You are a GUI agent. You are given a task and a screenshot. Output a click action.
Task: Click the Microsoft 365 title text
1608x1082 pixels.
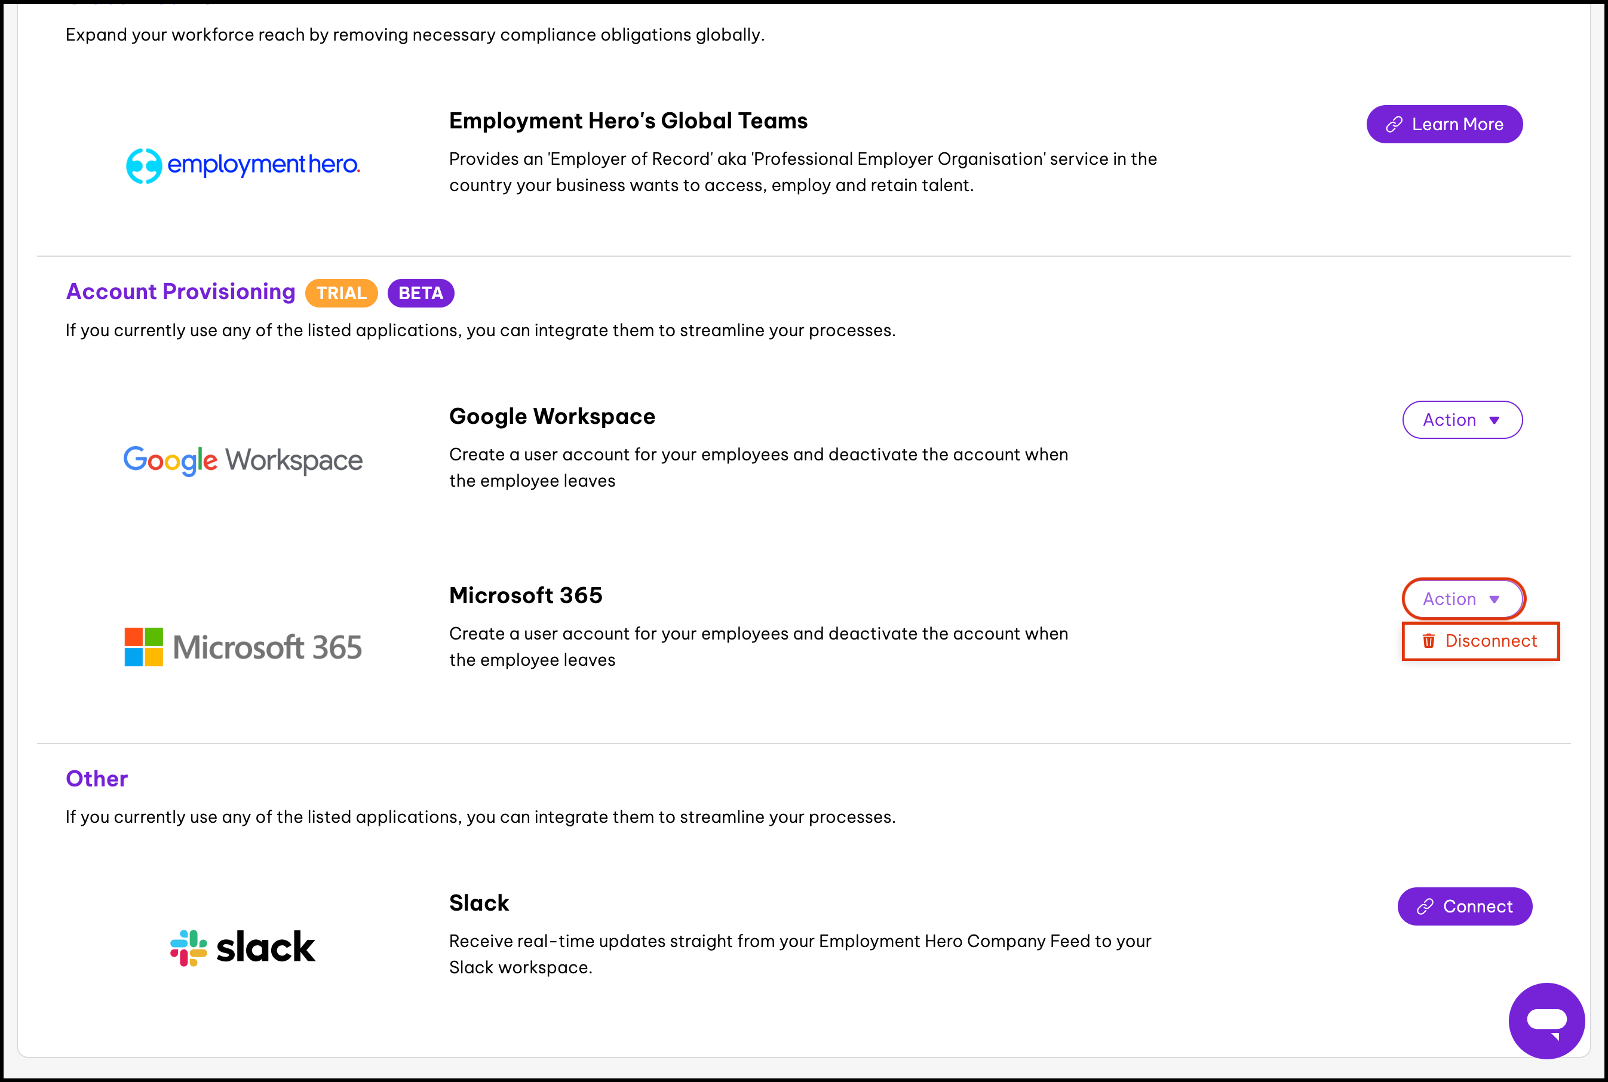[x=525, y=595]
